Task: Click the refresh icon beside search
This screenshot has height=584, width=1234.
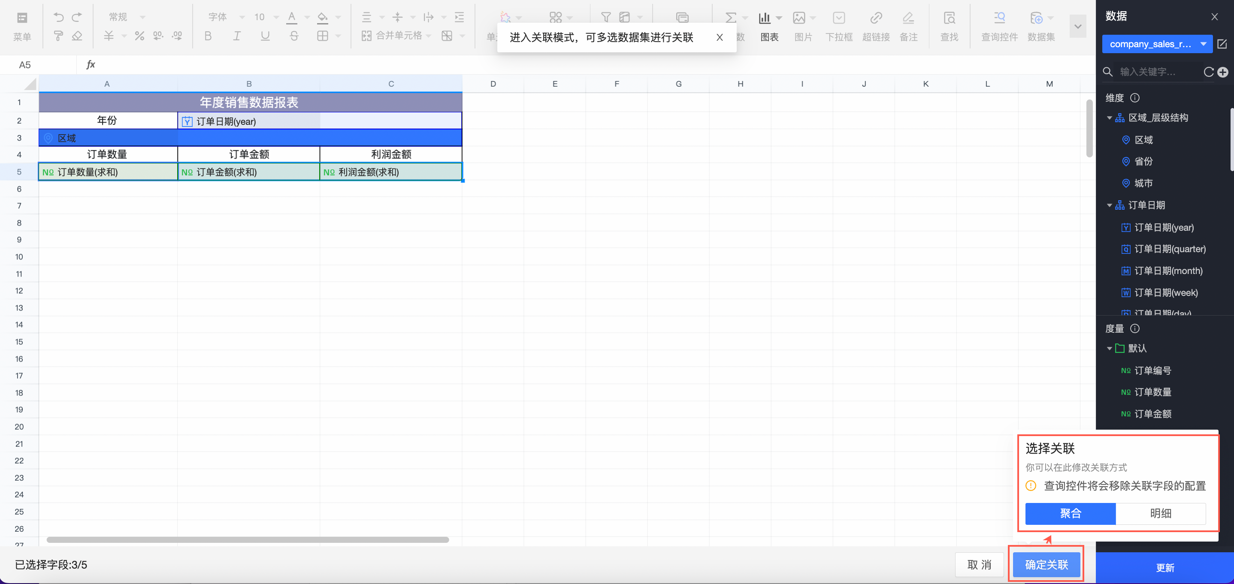Action: tap(1209, 72)
